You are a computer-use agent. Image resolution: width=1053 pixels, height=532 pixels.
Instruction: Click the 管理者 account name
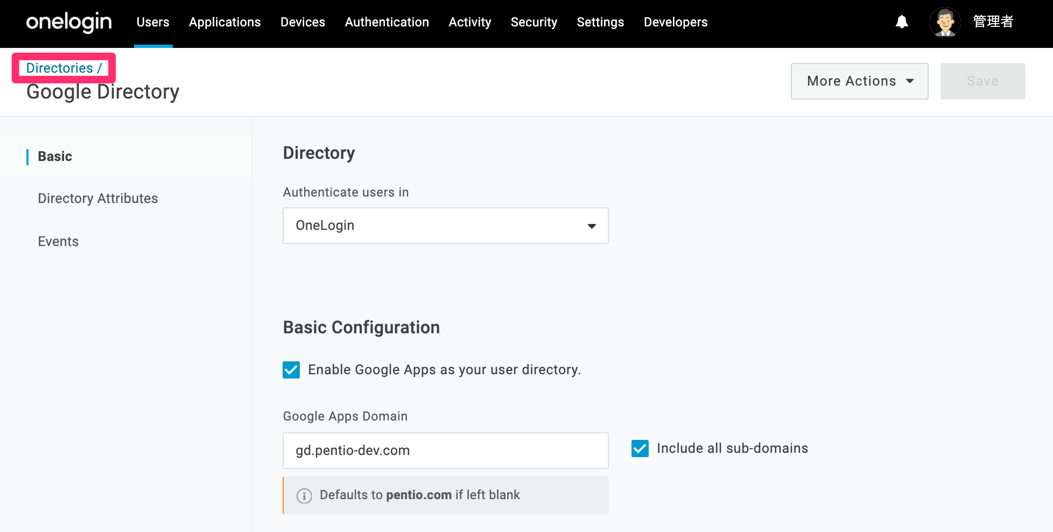[x=993, y=22]
